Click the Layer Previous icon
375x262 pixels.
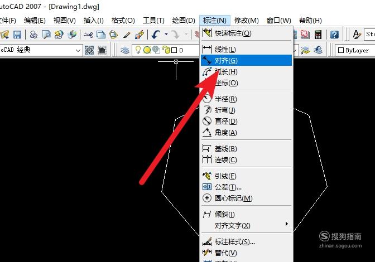click(x=318, y=50)
